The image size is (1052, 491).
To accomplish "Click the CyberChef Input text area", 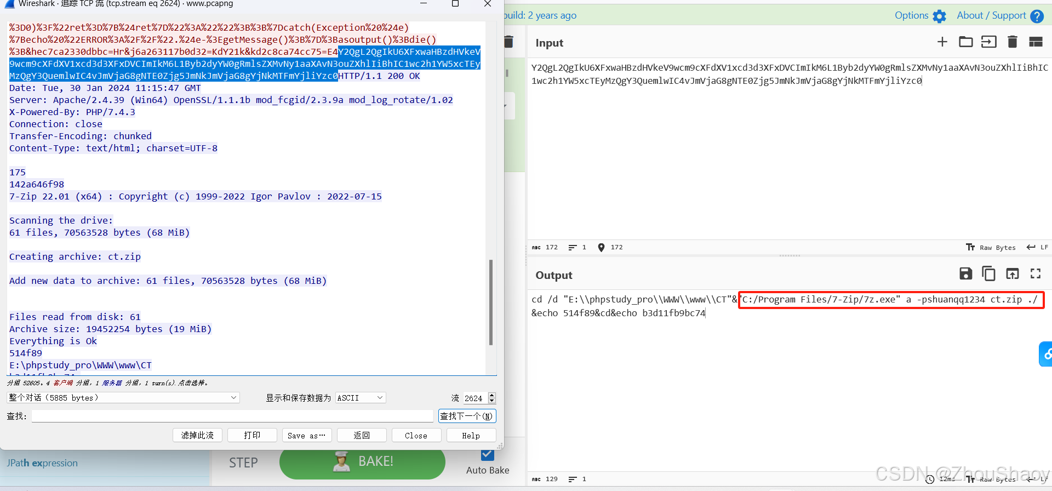I will pyautogui.click(x=789, y=148).
